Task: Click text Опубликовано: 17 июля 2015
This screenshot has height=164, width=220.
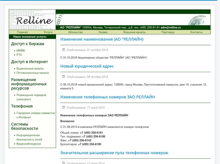Action: (86, 108)
